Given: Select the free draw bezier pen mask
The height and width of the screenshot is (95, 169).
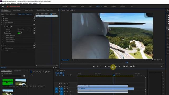Looking at the screenshot, I should (x=11, y=27).
